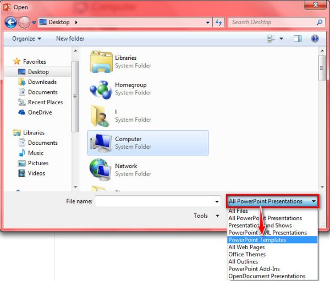Choose Presentations and Shows from the list
330x281 pixels.
tap(273, 226)
